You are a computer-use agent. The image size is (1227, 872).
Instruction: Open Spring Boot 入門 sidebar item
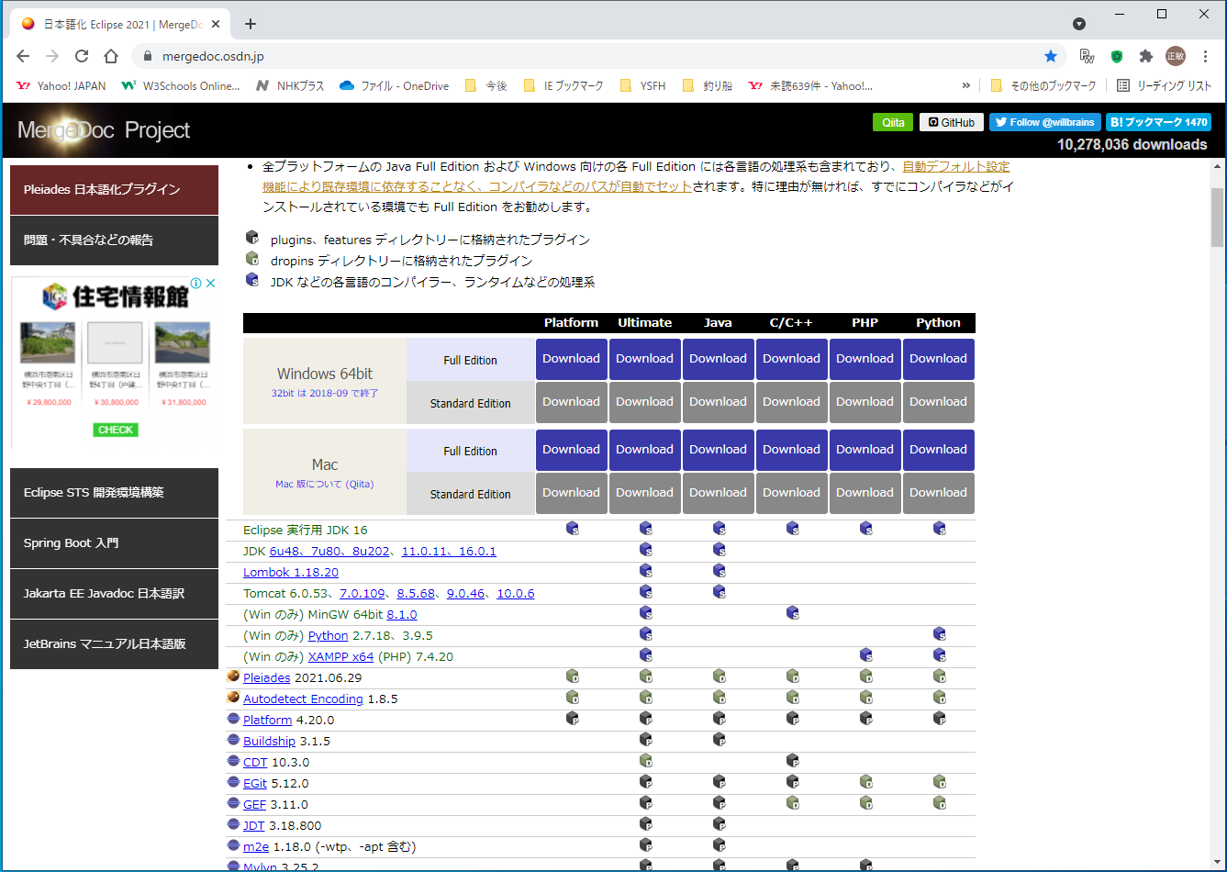click(x=114, y=543)
